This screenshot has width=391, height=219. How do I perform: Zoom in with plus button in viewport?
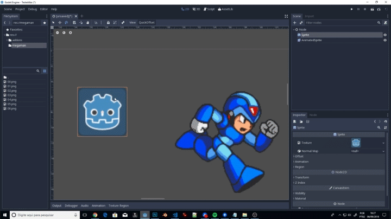(70, 33)
